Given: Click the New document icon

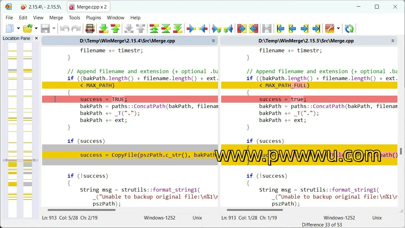Looking at the screenshot, I should [10, 28].
